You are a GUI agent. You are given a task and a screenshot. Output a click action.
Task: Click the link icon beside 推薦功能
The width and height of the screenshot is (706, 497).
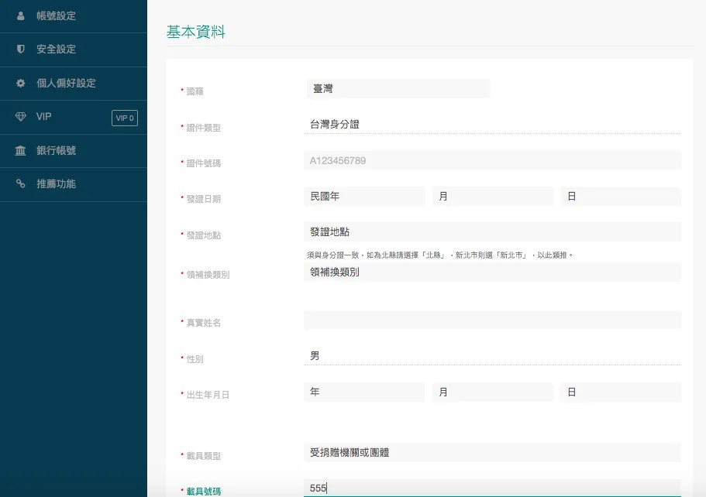tap(20, 183)
